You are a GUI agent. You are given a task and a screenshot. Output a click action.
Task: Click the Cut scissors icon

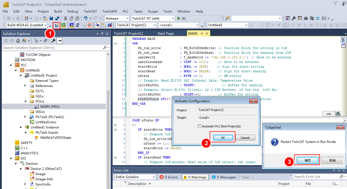pos(65,18)
